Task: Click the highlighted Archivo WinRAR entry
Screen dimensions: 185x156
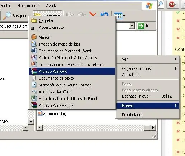Action: tap(72, 71)
